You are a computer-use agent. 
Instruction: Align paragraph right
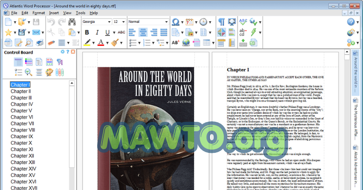point(153,32)
